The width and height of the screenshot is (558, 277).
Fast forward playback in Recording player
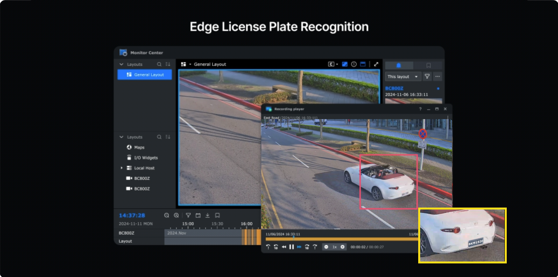pos(299,247)
